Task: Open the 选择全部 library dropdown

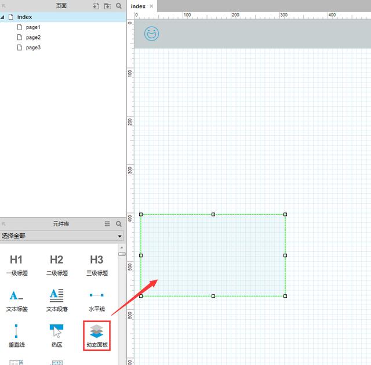Action: [x=62, y=236]
